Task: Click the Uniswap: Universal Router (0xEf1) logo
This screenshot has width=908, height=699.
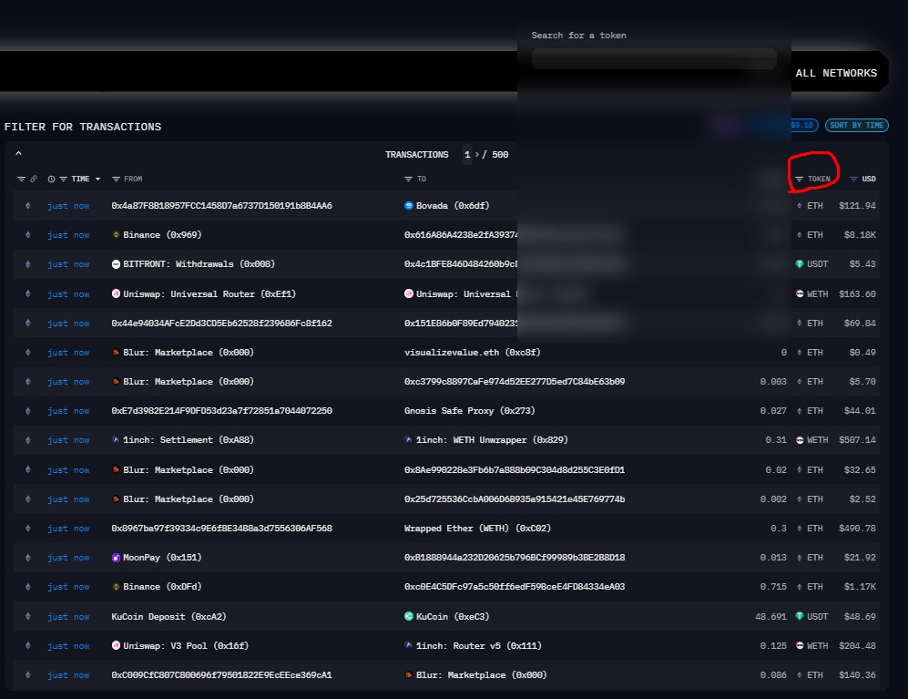Action: 116,293
